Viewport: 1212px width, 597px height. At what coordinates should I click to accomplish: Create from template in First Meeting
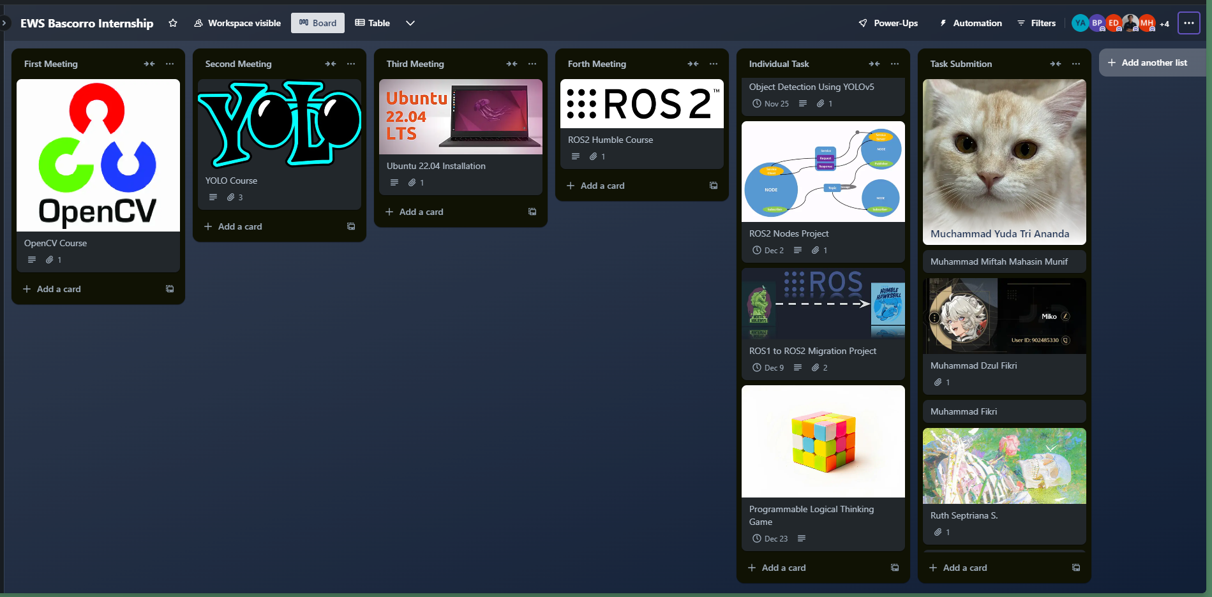click(x=170, y=289)
